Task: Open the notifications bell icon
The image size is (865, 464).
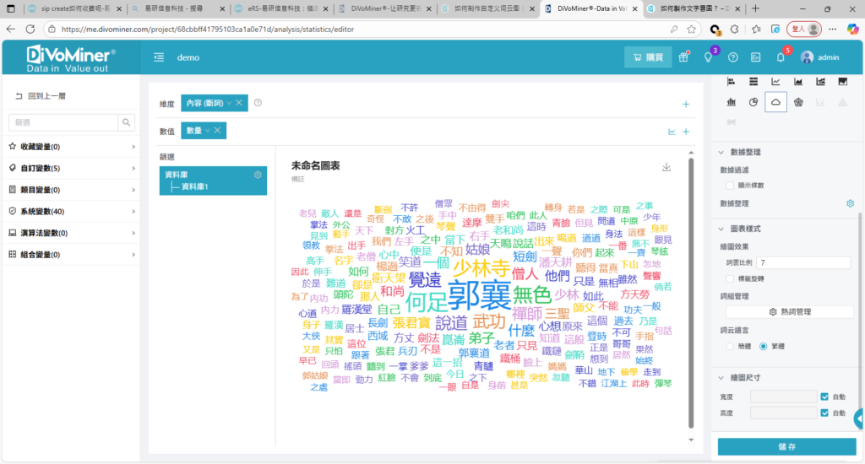Action: 780,57
